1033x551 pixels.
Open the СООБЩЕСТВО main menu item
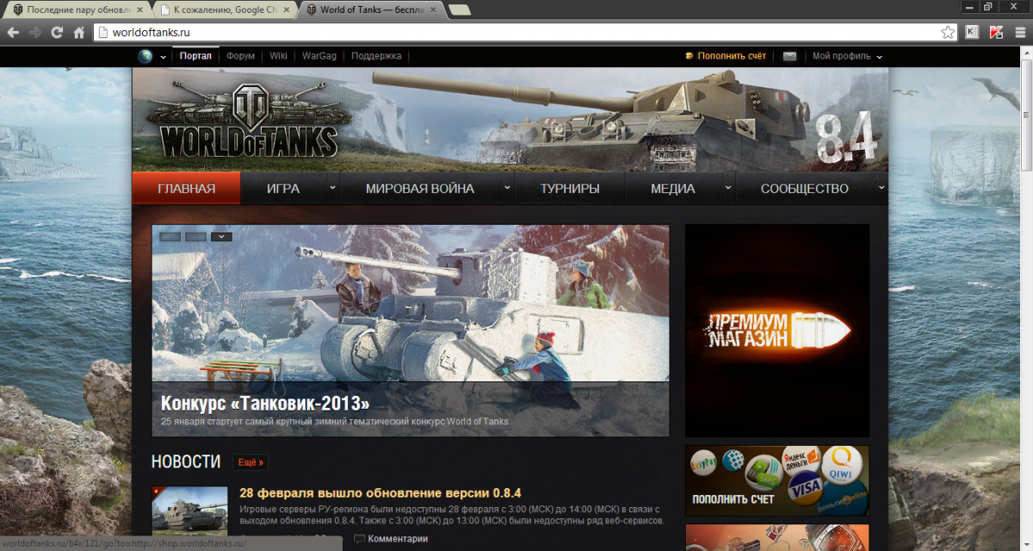click(805, 188)
